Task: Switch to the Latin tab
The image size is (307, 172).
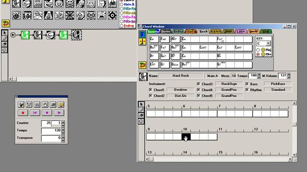Action: point(241,32)
